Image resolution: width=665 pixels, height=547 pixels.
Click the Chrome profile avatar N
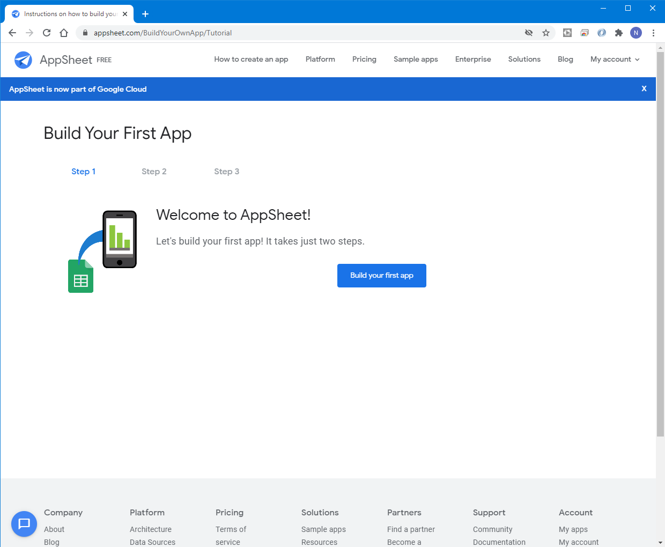click(636, 33)
